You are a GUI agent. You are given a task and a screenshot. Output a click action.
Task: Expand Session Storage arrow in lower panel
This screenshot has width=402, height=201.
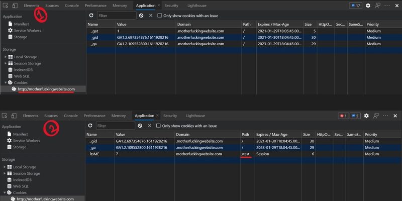click(x=5, y=173)
